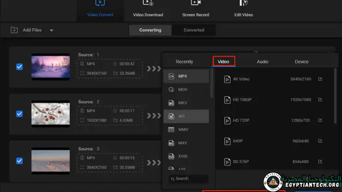Screen dimensions: 342x192
Task: Show the Converted list tab
Action: (x=194, y=30)
